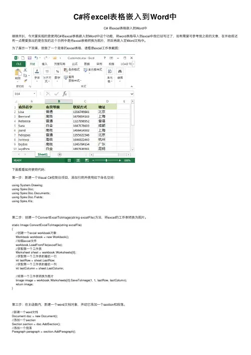Select all cells with corner triangle

pyautogui.click(x=15, y=102)
